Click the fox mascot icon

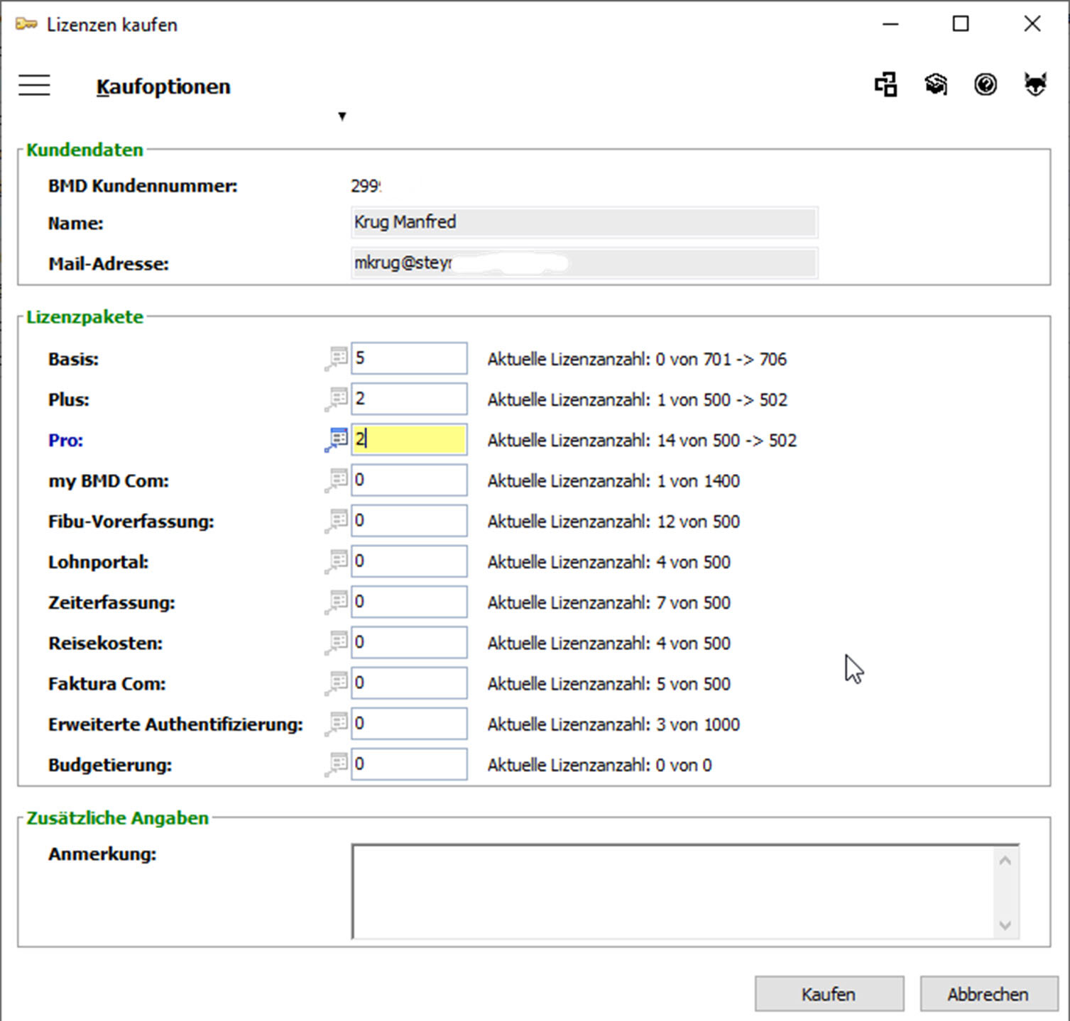1035,85
